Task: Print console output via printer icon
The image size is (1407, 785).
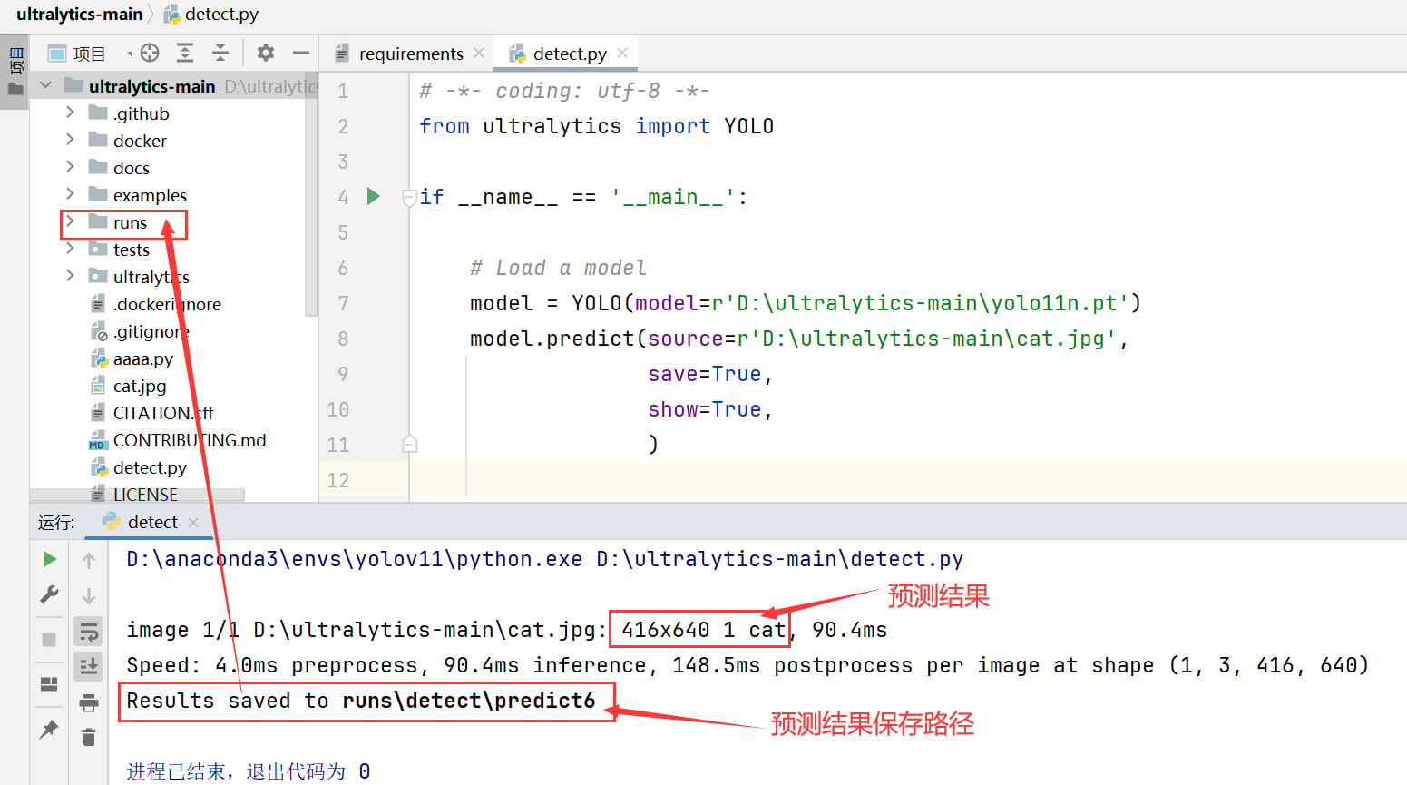Action: pos(88,702)
